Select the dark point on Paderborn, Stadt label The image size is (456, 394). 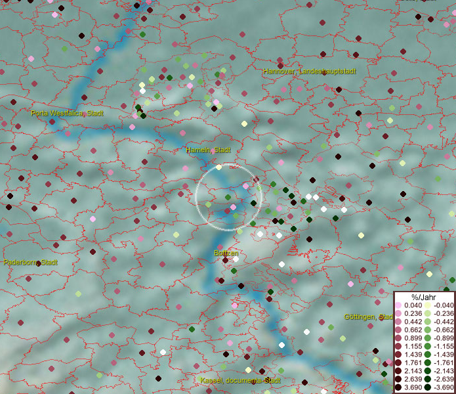click(38, 263)
